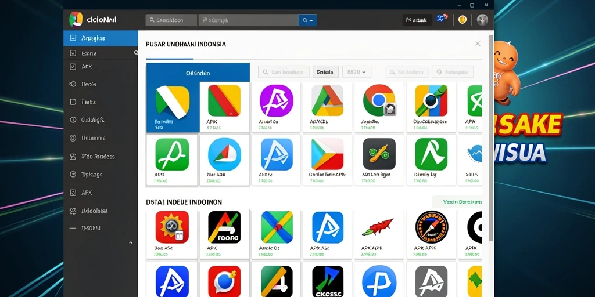The image size is (595, 297).
Task: Open the green square script-A APK icon
Action: [x=172, y=154]
